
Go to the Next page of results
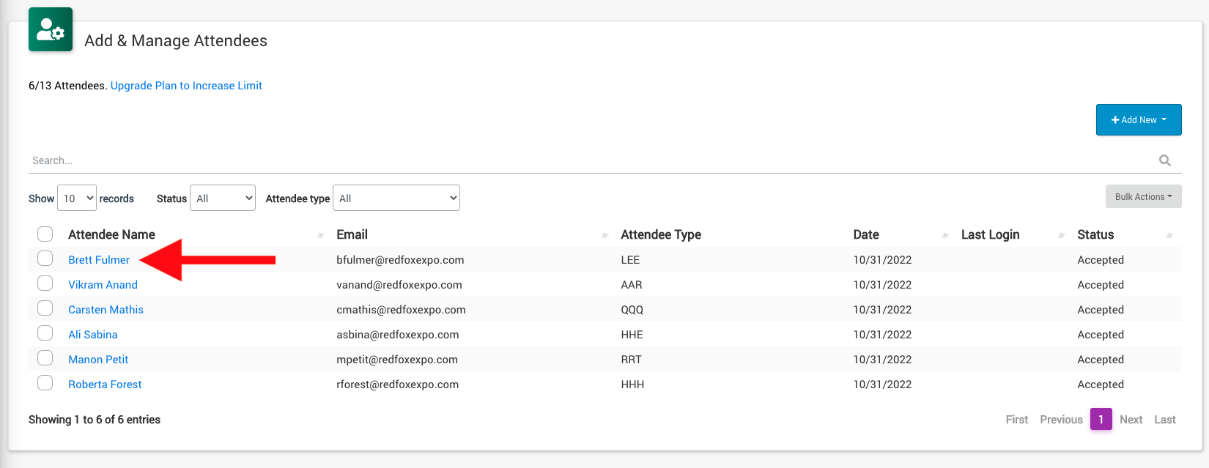point(1131,420)
